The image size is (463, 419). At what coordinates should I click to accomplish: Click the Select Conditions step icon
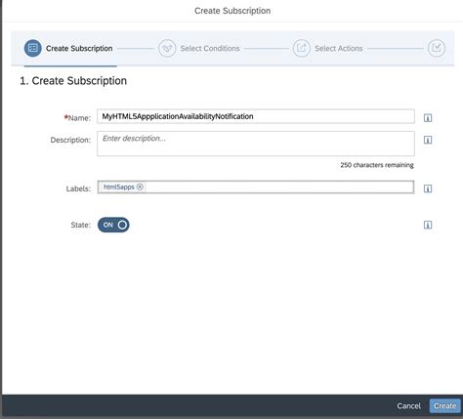[167, 48]
